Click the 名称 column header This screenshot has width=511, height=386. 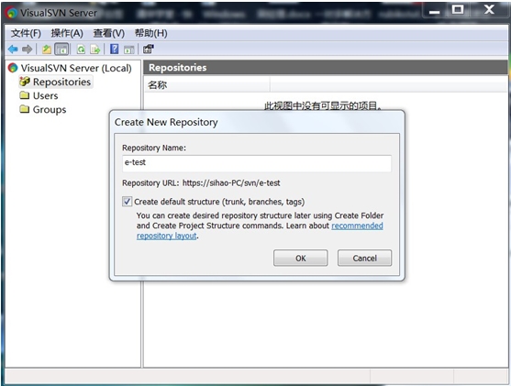tap(206, 85)
